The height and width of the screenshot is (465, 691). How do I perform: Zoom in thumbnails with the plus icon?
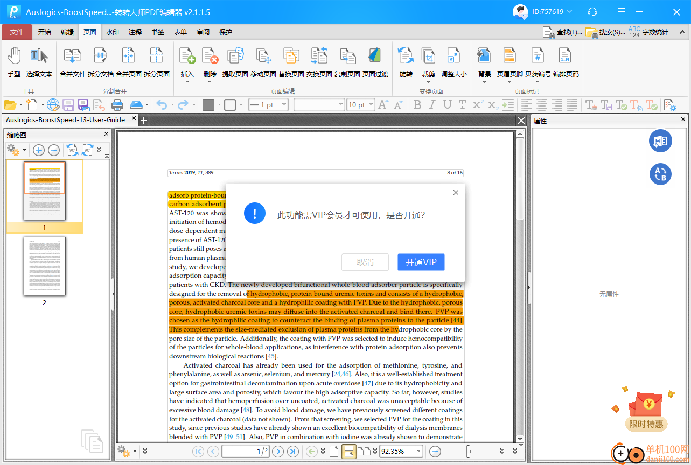pos(39,150)
